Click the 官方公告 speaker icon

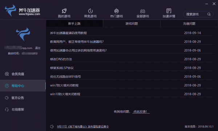point(7,98)
